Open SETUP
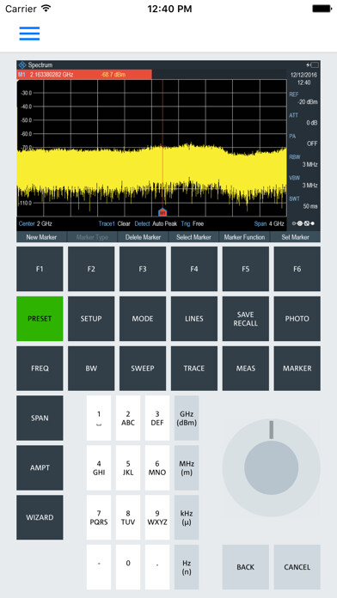 pyautogui.click(x=91, y=319)
